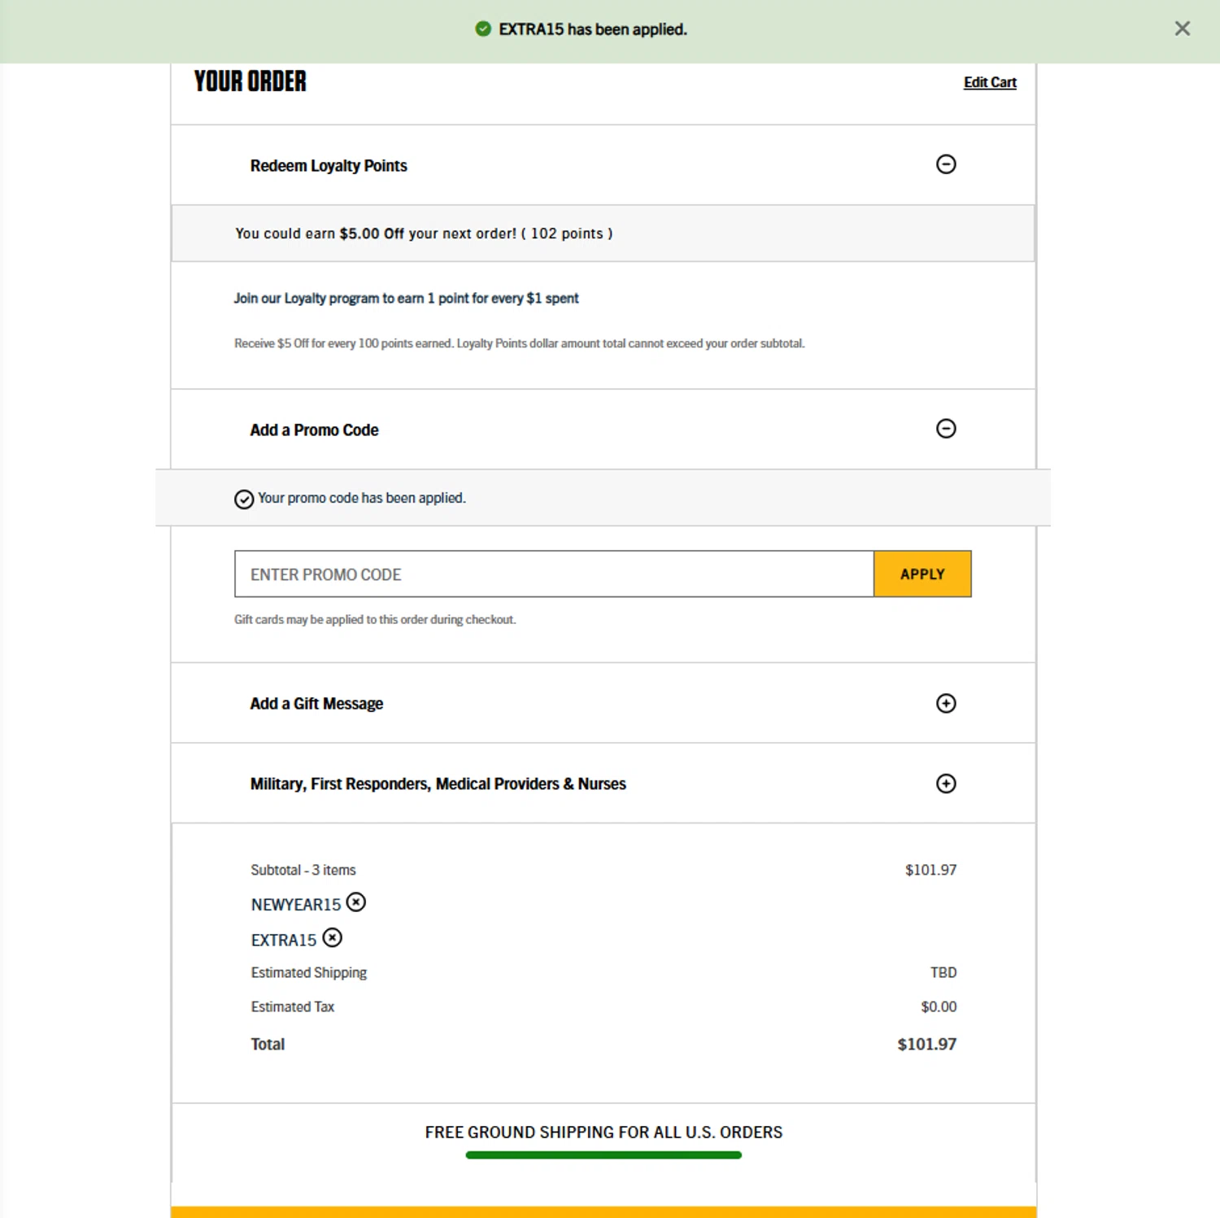Click Military, First Responders heading text
This screenshot has width=1220, height=1218.
438,784
